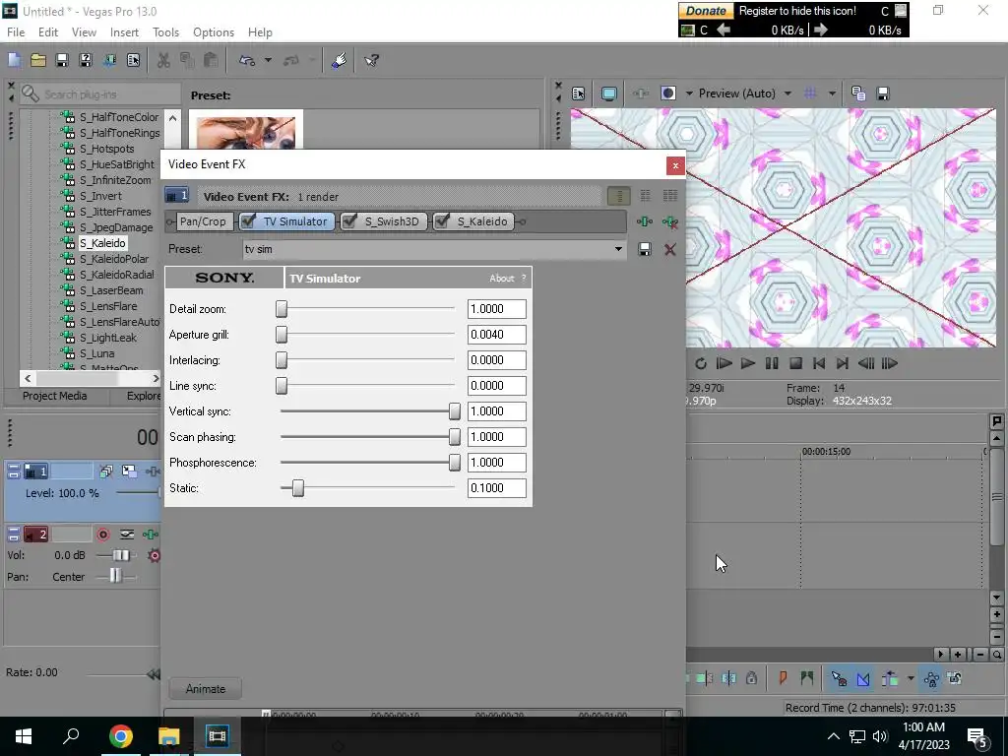
Task: Toggle the preview overlays grid icon
Action: tap(810, 94)
